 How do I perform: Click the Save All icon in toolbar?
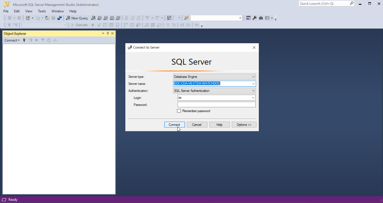point(59,18)
